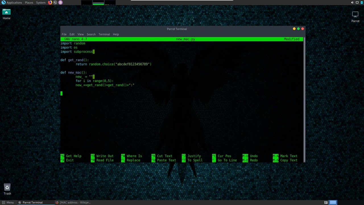Click nano 'Replace' shortcut label

pyautogui.click(x=133, y=160)
